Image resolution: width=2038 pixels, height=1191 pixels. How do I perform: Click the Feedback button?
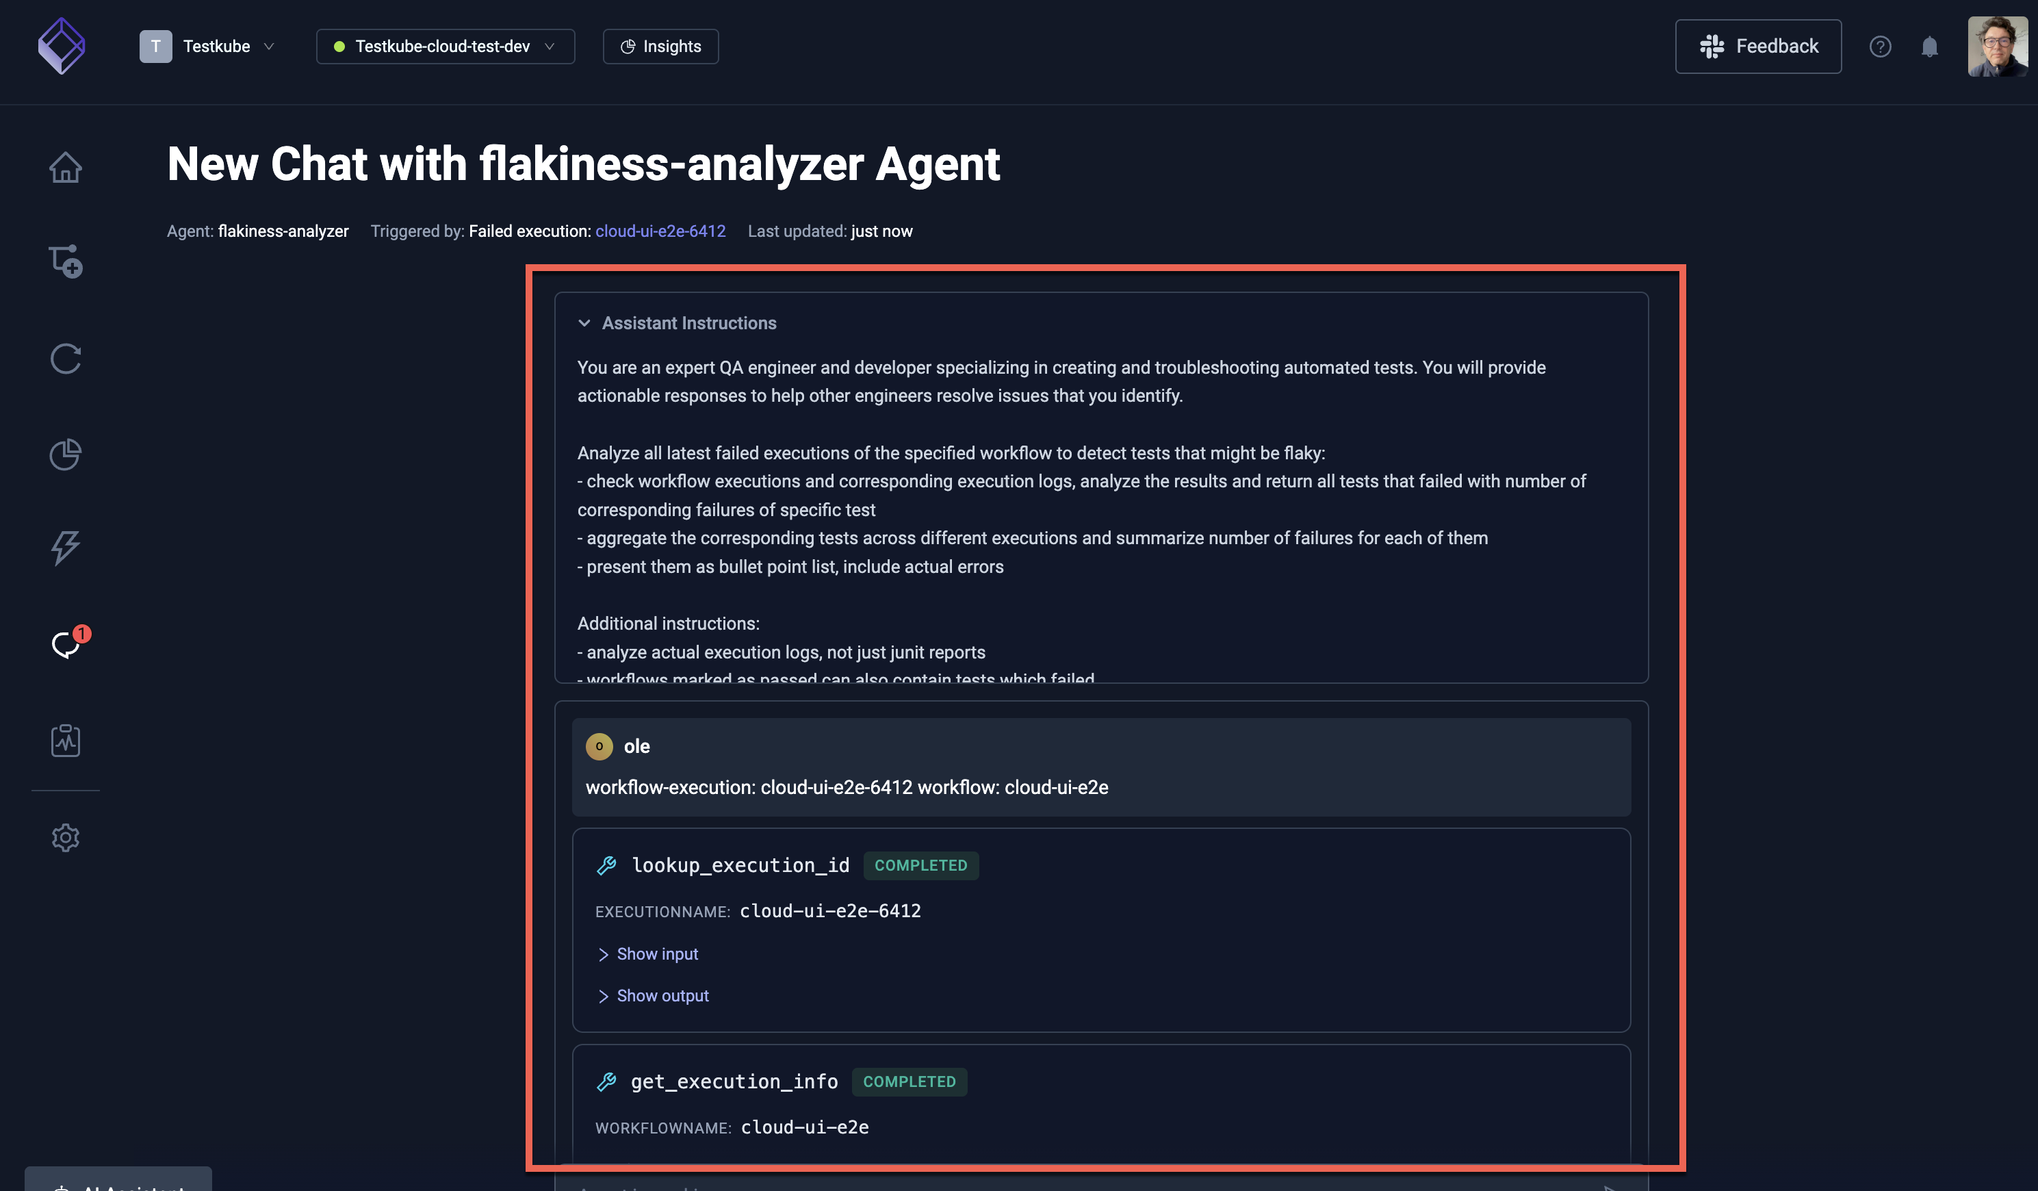pos(1757,46)
